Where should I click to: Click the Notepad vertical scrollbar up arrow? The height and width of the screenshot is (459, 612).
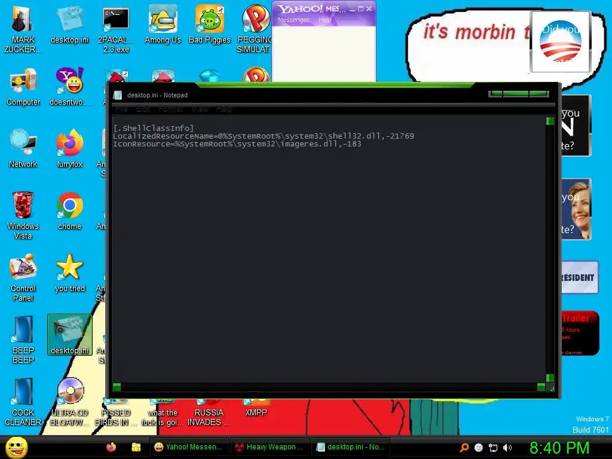(x=550, y=121)
